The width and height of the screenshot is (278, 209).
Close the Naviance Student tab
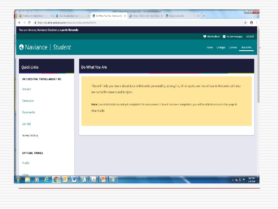(x=198, y=16)
